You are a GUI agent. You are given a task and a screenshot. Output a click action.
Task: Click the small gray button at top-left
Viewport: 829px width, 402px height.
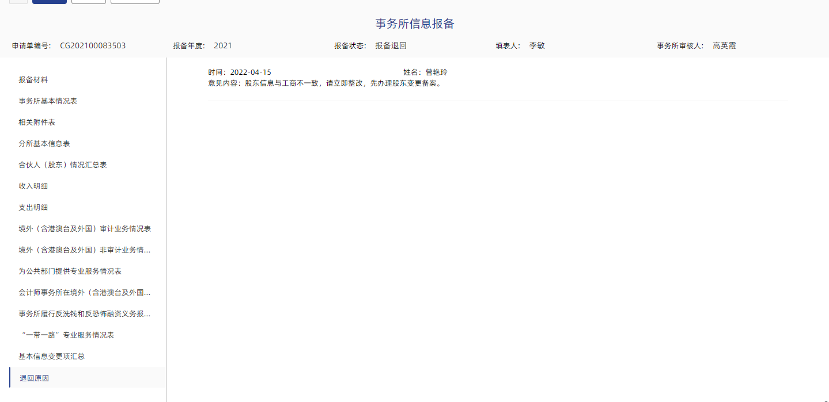[18, 1]
